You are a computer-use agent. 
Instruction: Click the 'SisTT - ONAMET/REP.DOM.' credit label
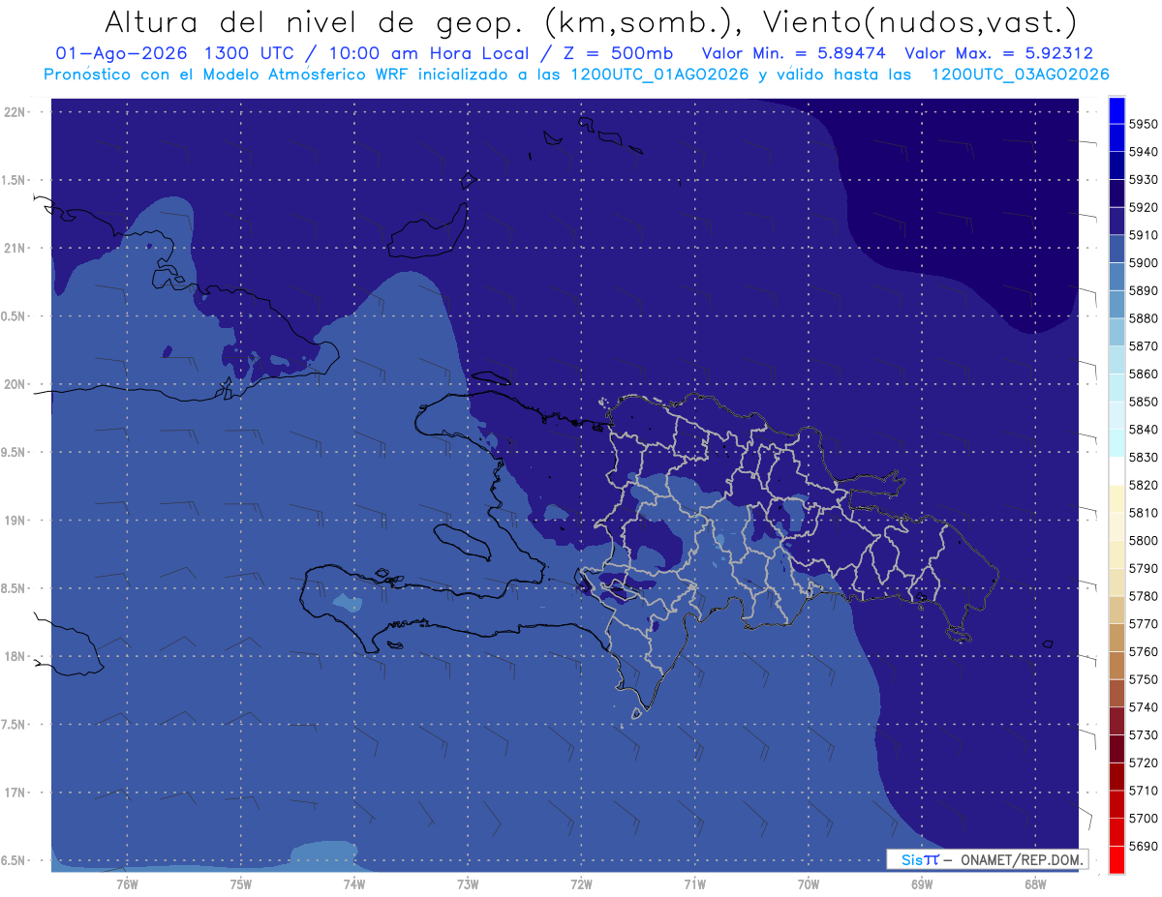(x=987, y=859)
